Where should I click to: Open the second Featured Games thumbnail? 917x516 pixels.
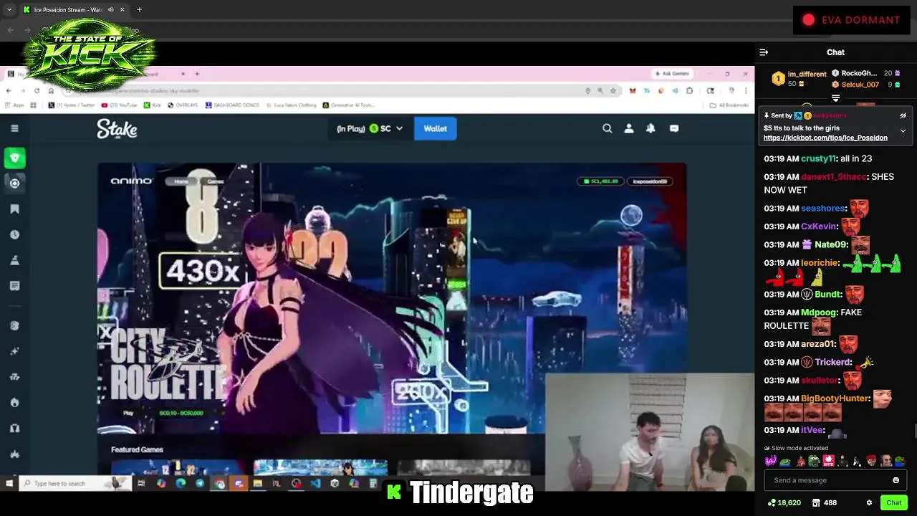320,468
